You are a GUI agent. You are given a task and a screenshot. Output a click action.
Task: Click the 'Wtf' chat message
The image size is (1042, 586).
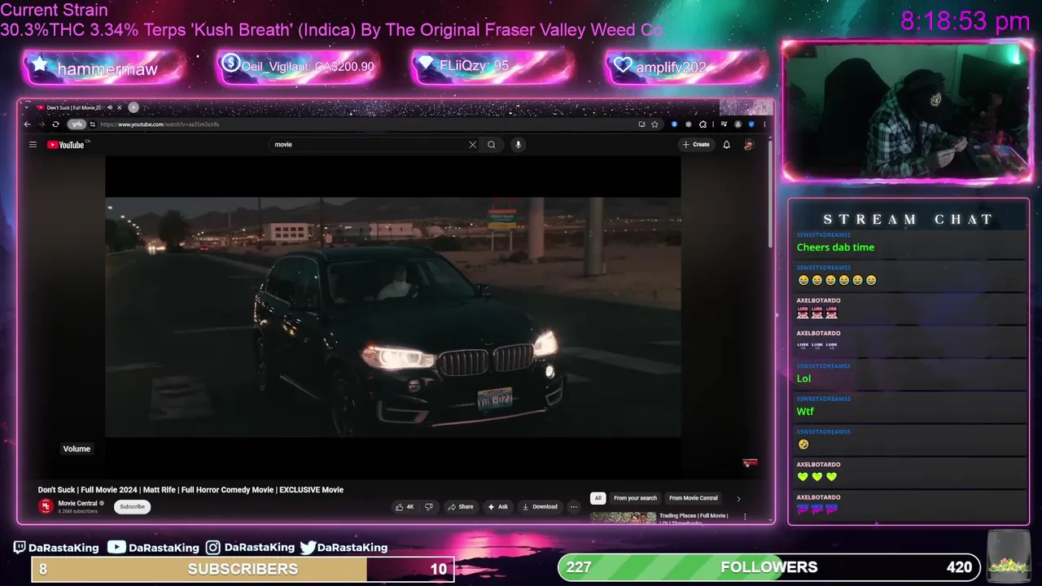tap(805, 412)
